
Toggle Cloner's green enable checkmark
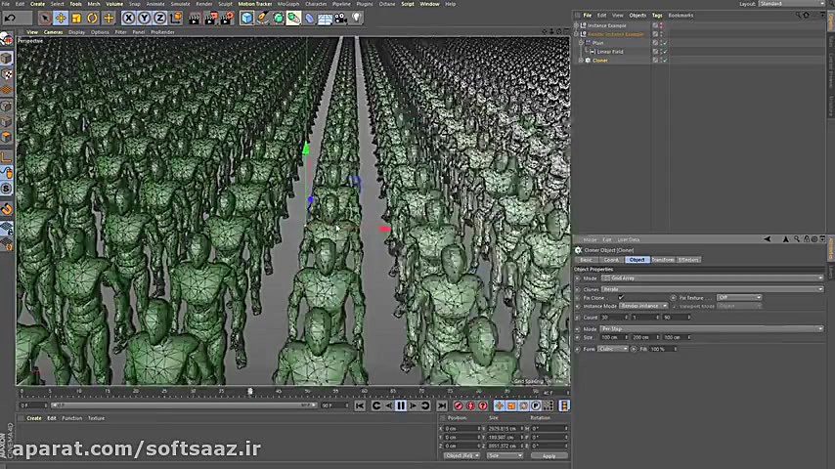tap(665, 61)
